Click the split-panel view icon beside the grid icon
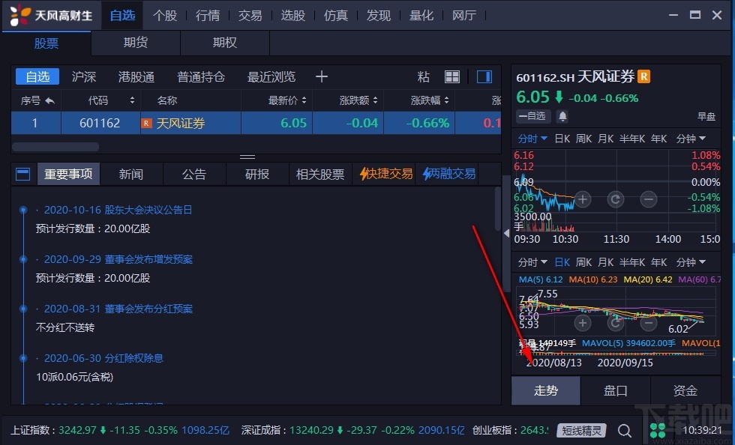The width and height of the screenshot is (735, 445). point(484,76)
